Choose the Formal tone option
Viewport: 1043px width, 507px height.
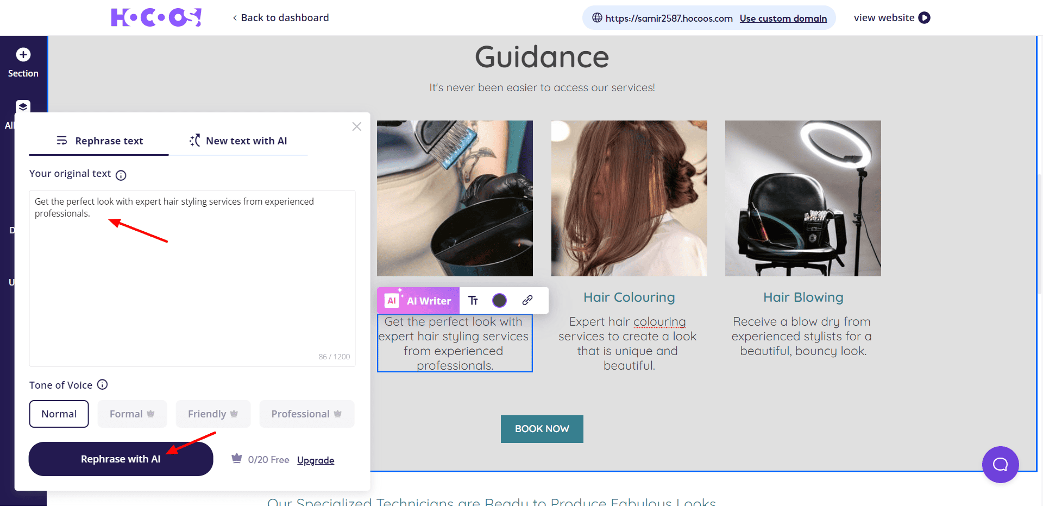pyautogui.click(x=132, y=414)
